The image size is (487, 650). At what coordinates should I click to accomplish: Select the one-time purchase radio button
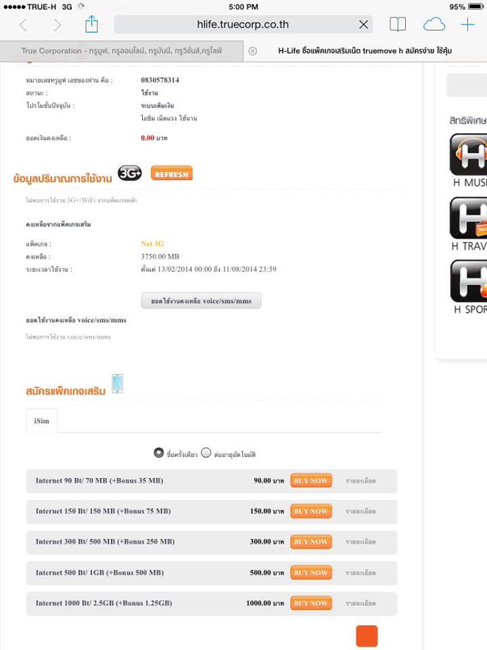[158, 453]
